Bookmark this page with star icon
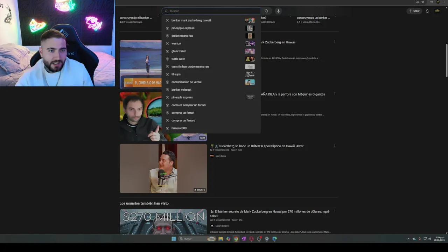Viewport: 448px width, 252px height. pyautogui.click(x=423, y=2)
